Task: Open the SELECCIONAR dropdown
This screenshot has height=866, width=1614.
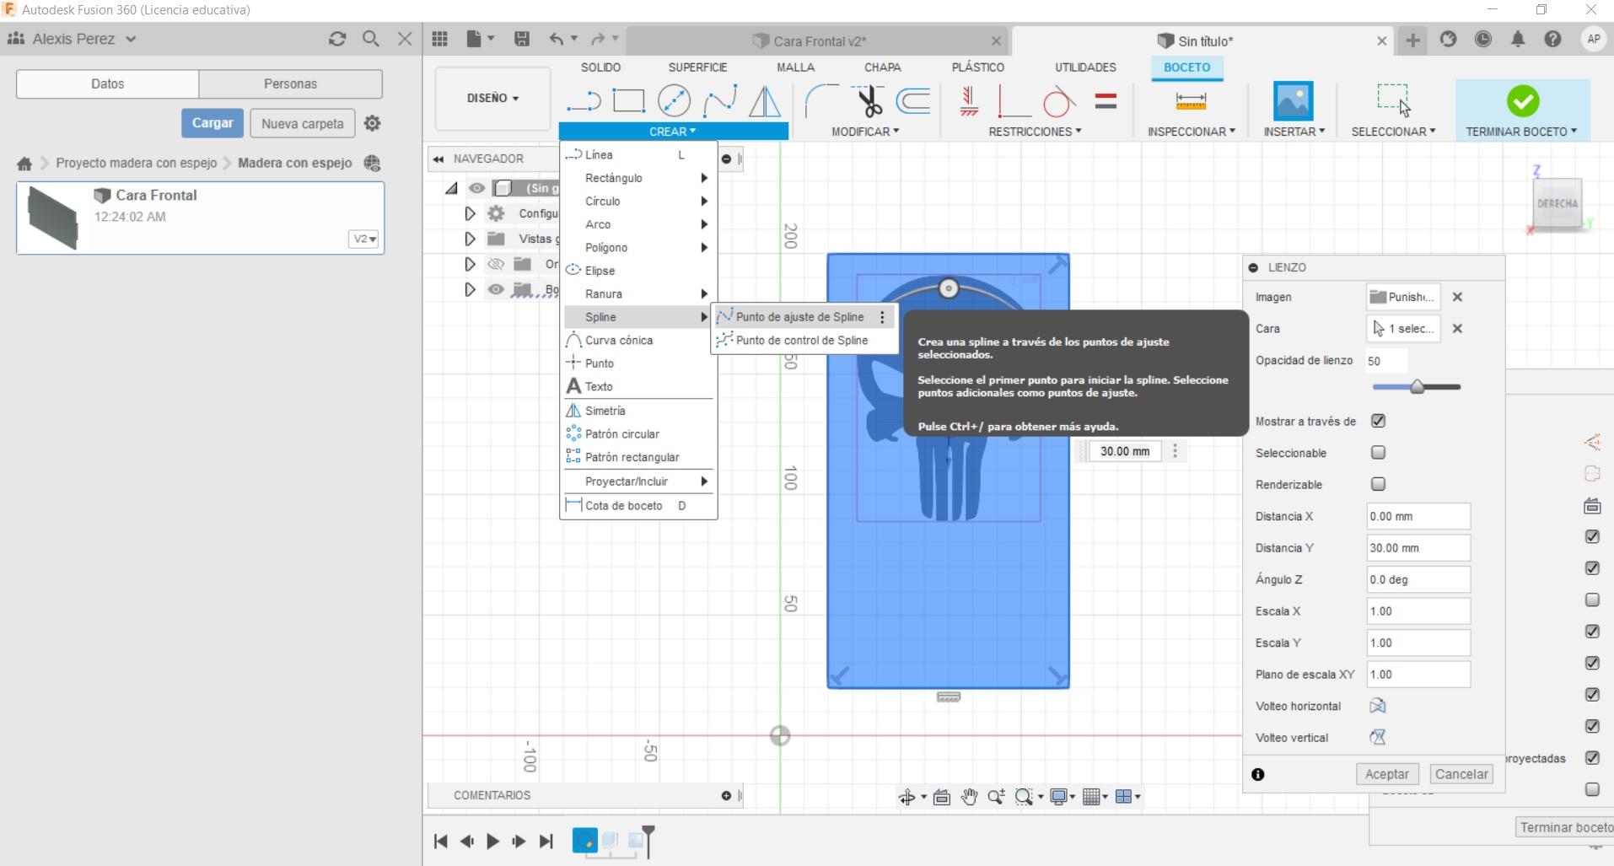Action: (x=1393, y=132)
